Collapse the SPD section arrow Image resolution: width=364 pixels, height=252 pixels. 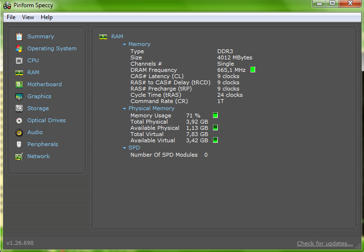pos(124,148)
